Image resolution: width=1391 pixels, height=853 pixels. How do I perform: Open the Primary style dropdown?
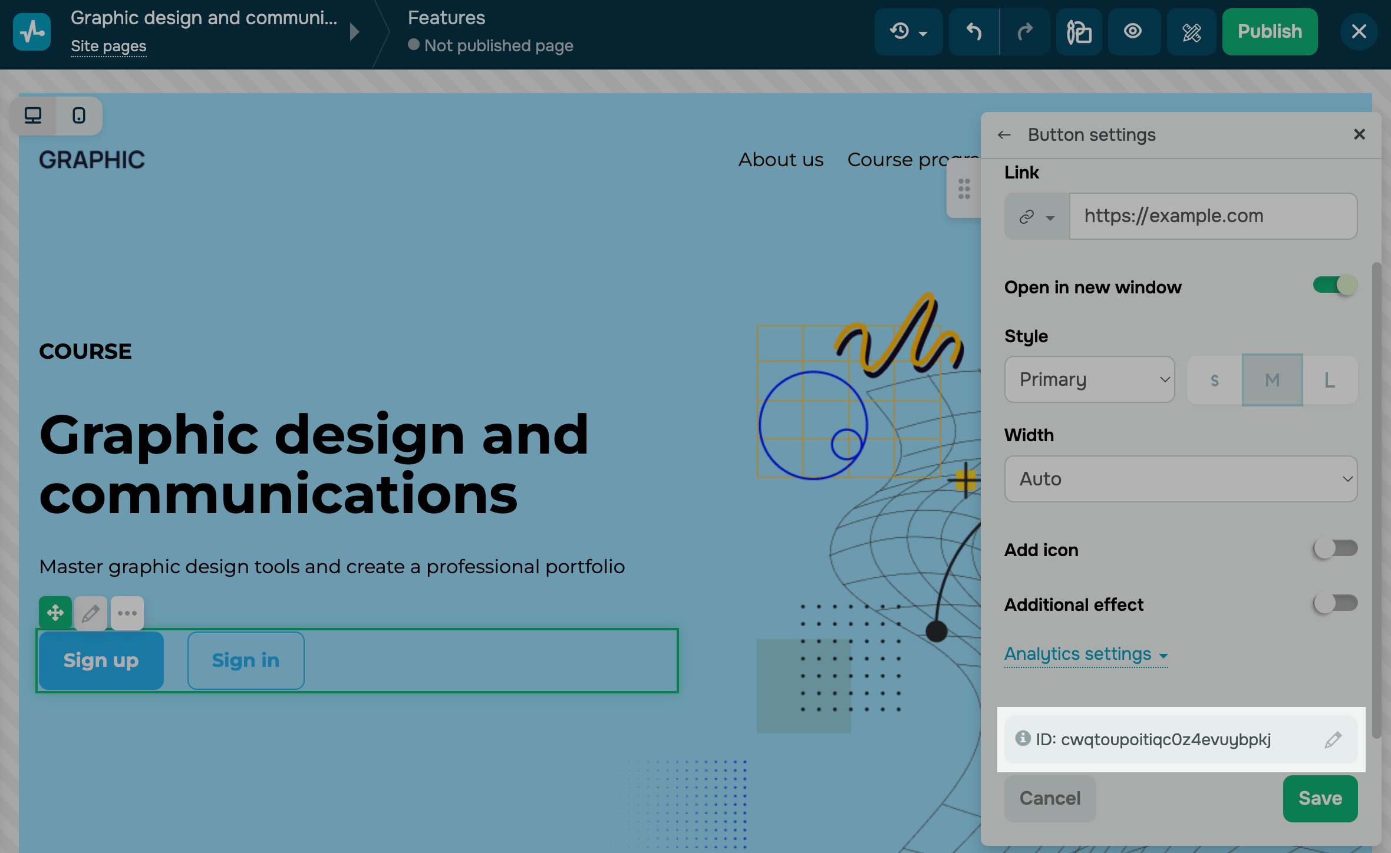1089,380
